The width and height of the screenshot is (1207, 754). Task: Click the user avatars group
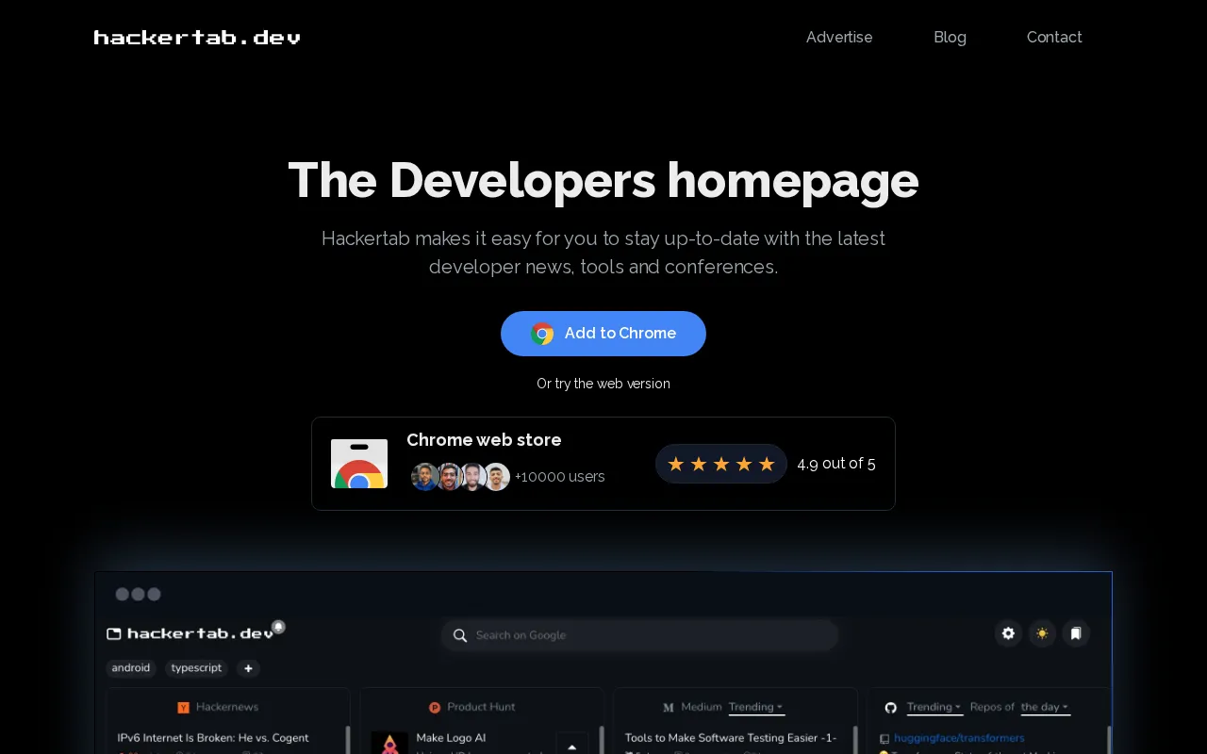tap(461, 477)
